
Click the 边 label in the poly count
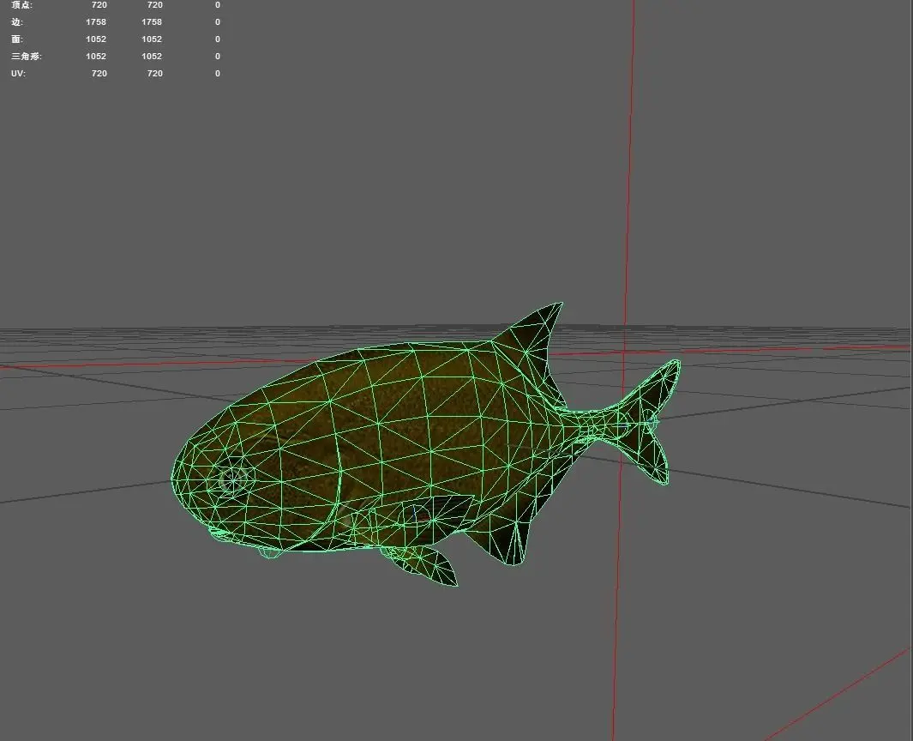pyautogui.click(x=17, y=21)
